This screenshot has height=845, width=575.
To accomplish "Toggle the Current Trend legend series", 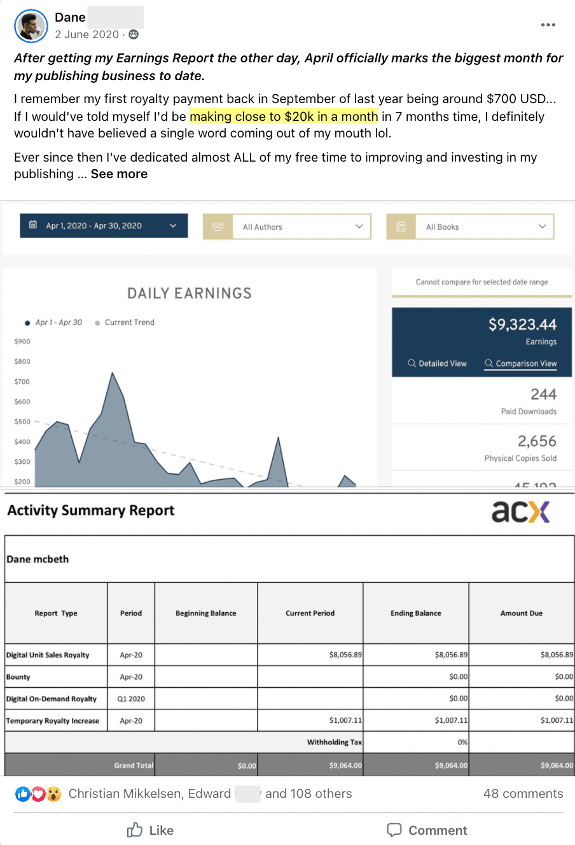I will [x=125, y=323].
